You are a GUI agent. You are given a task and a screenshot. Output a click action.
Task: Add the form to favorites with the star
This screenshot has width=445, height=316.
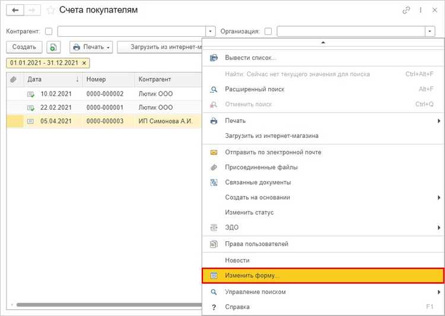coord(50,11)
